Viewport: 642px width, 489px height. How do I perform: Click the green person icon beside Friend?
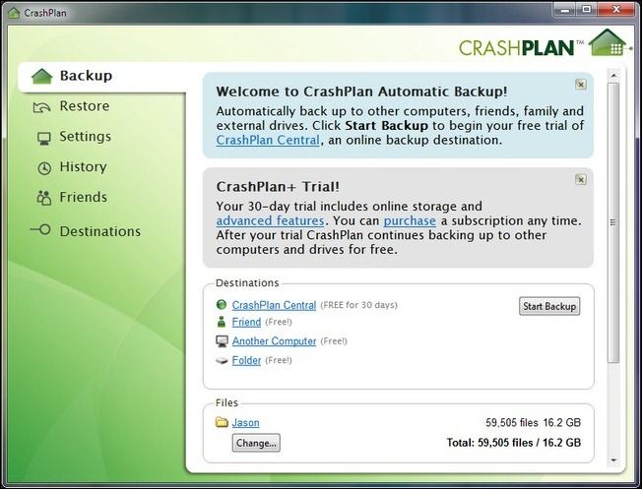pyautogui.click(x=222, y=322)
